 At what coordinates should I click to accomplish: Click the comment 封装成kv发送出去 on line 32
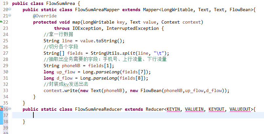[66, 84]
